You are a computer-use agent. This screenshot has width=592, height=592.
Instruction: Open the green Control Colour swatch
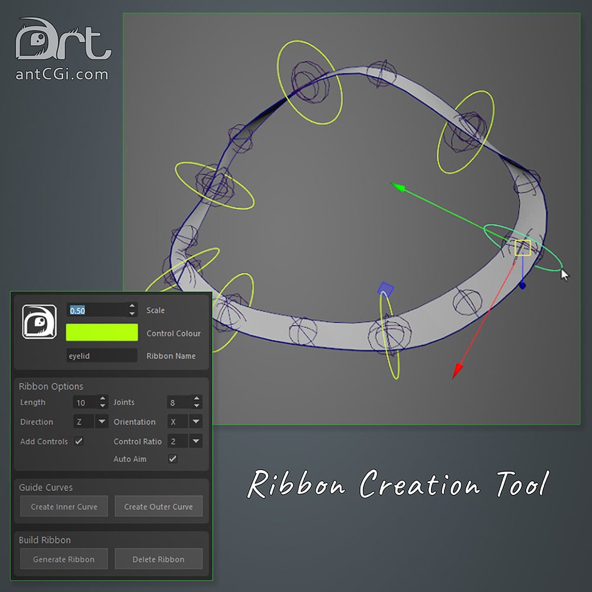[102, 333]
